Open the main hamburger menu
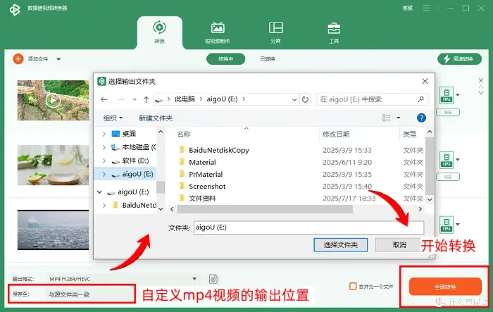Screen dimensions: 493x312 tap(426, 8)
